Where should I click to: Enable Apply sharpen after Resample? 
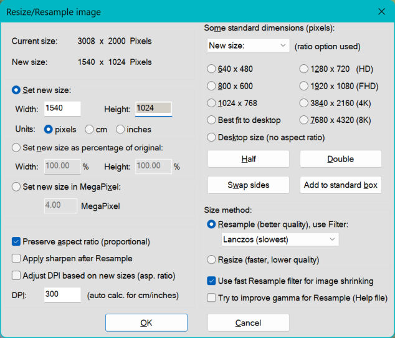coord(16,258)
